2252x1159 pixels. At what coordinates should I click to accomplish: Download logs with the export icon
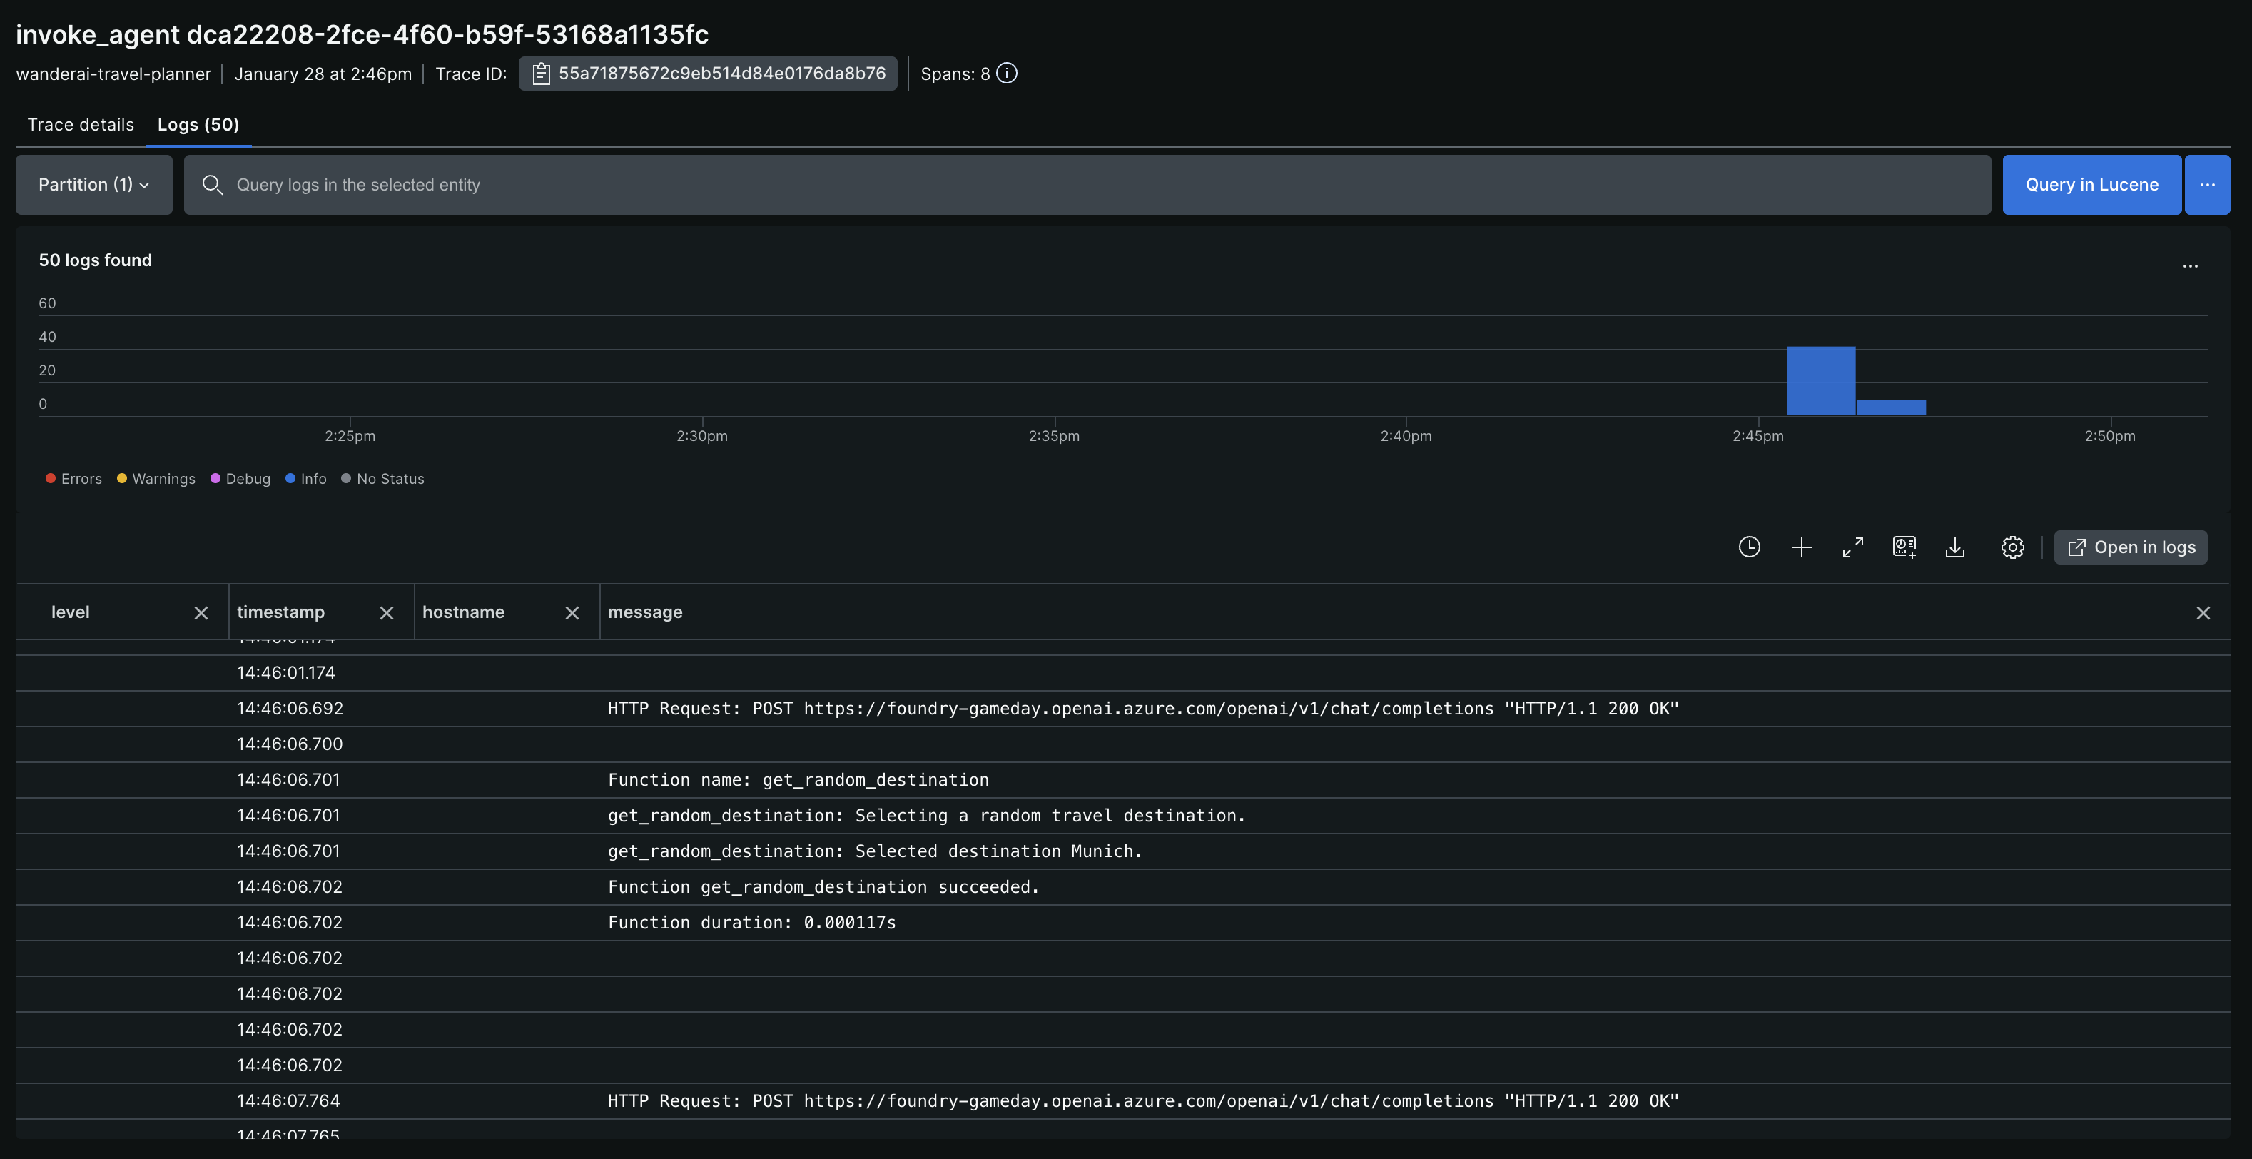pyautogui.click(x=1956, y=547)
